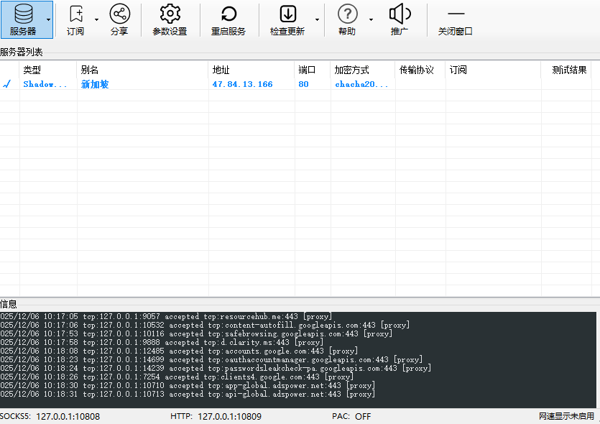600x424 pixels.
Task: Click the 网速显示未启用 status text
Action: coord(566,416)
